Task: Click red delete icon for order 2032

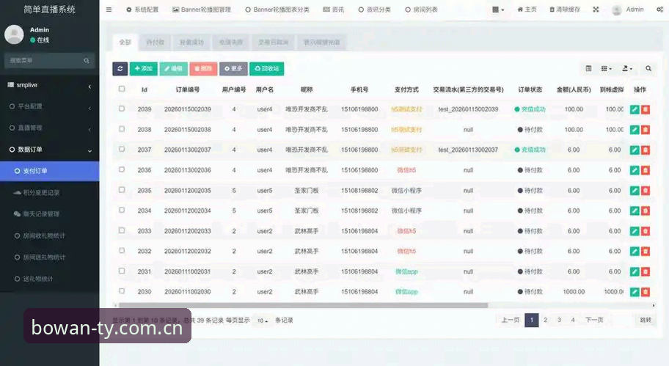Action: pos(645,252)
